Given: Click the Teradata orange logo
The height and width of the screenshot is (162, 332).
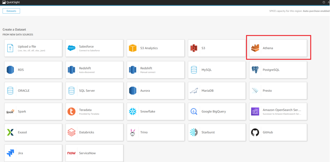Looking at the screenshot, I should pyautogui.click(x=71, y=111).
